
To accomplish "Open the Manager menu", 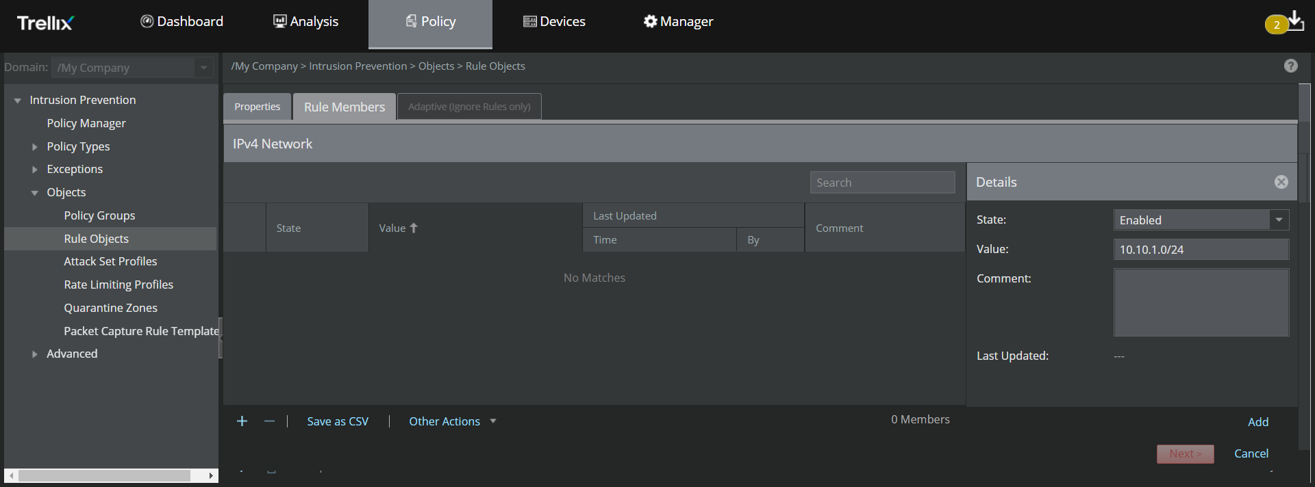I will tap(678, 21).
